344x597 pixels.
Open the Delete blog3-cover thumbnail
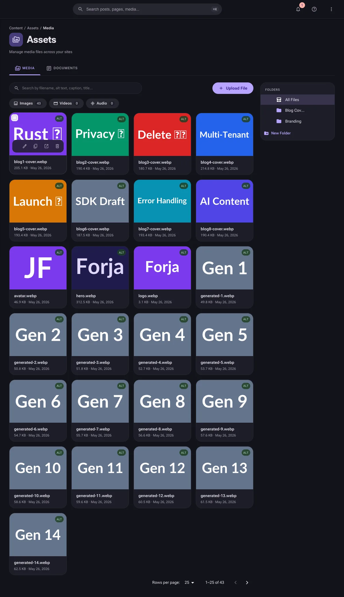coord(162,134)
